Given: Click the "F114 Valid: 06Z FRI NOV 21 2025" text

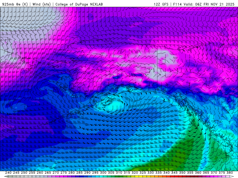Looking at the screenshot, I should tap(204, 4).
